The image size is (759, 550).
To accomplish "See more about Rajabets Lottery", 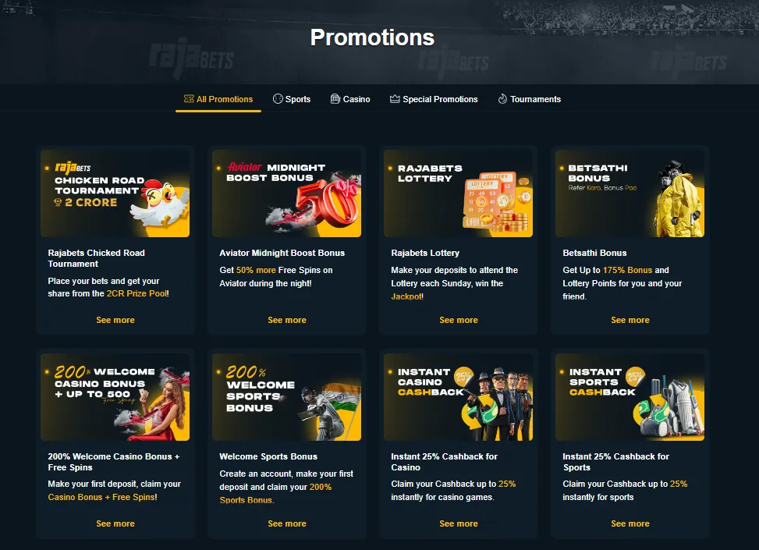I will [x=459, y=320].
